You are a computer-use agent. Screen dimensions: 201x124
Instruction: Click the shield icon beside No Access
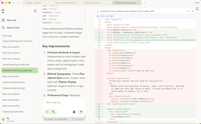(73, 119)
